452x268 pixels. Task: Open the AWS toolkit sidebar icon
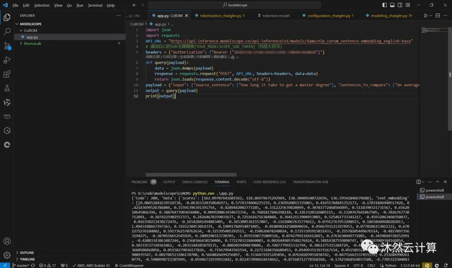coord(7,116)
